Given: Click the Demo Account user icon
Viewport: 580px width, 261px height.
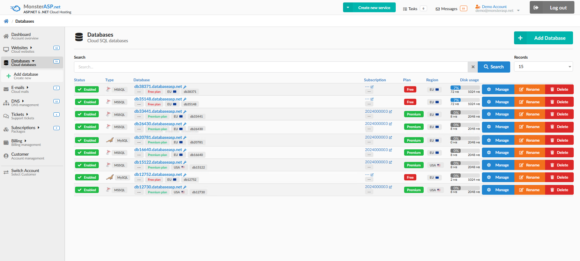Looking at the screenshot, I should [478, 7].
